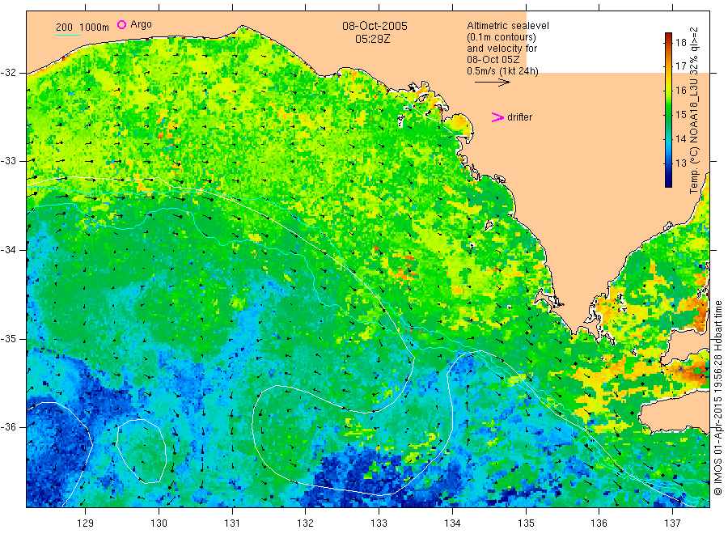Viewport: 728px width, 534px height.
Task: Click the longitude label 132
Action: (306, 523)
